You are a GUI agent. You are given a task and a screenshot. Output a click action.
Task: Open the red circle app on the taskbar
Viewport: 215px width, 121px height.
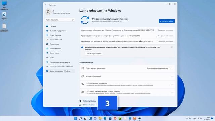(x=115, y=118)
